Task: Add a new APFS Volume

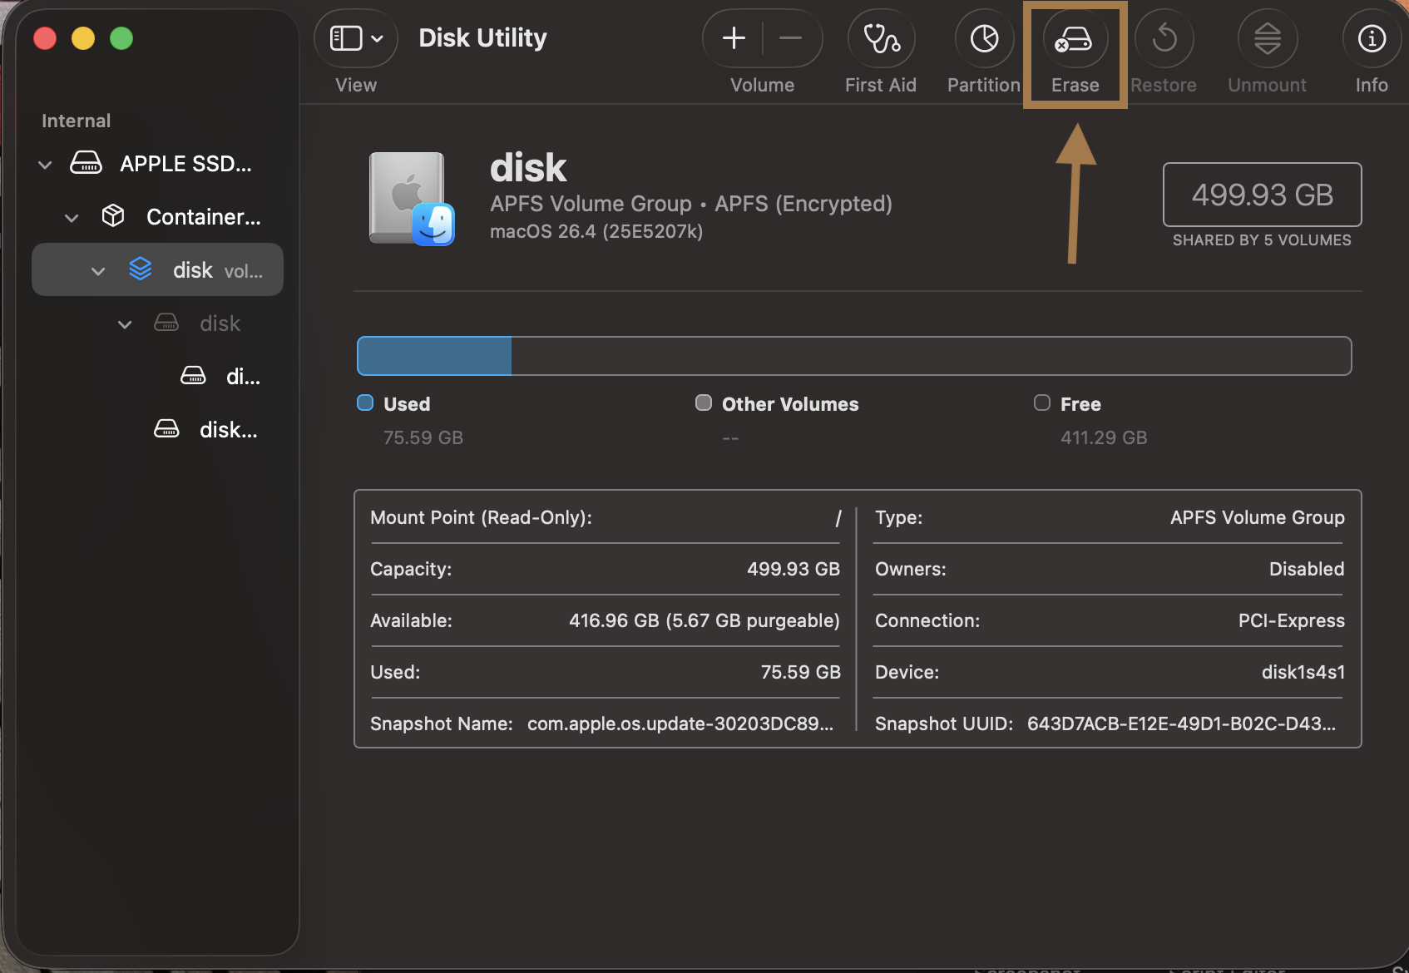Action: [x=733, y=37]
